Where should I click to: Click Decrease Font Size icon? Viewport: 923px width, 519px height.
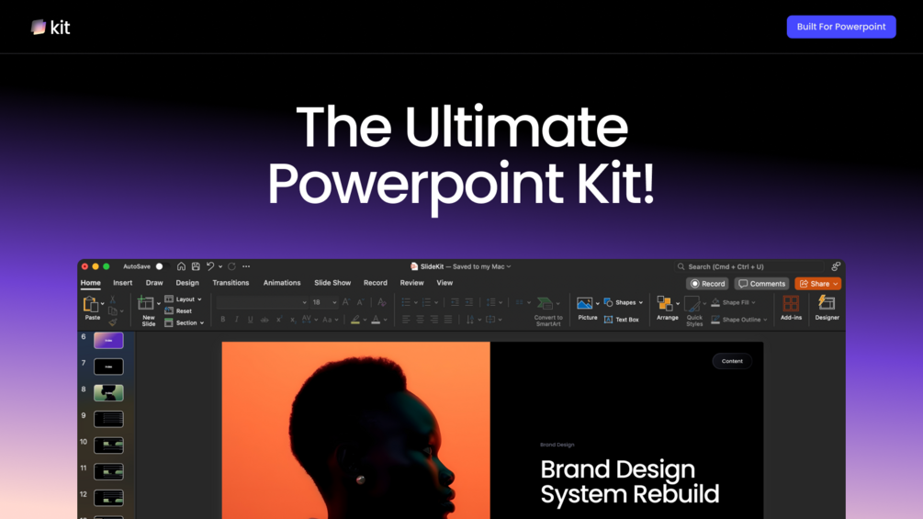(x=360, y=302)
